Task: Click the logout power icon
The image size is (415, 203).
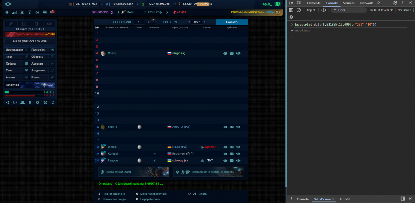Action: click(x=53, y=103)
